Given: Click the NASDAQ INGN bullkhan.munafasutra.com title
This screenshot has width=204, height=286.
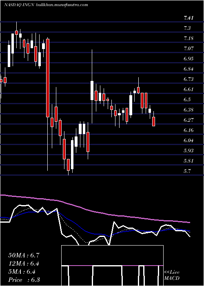Looking at the screenshot, I should (46, 5).
